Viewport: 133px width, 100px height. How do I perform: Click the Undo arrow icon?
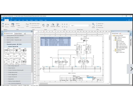click(4, 18)
